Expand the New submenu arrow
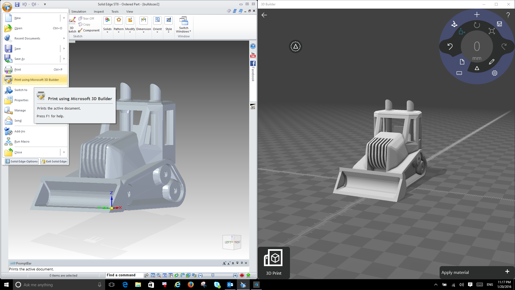The image size is (515, 290). (x=64, y=18)
